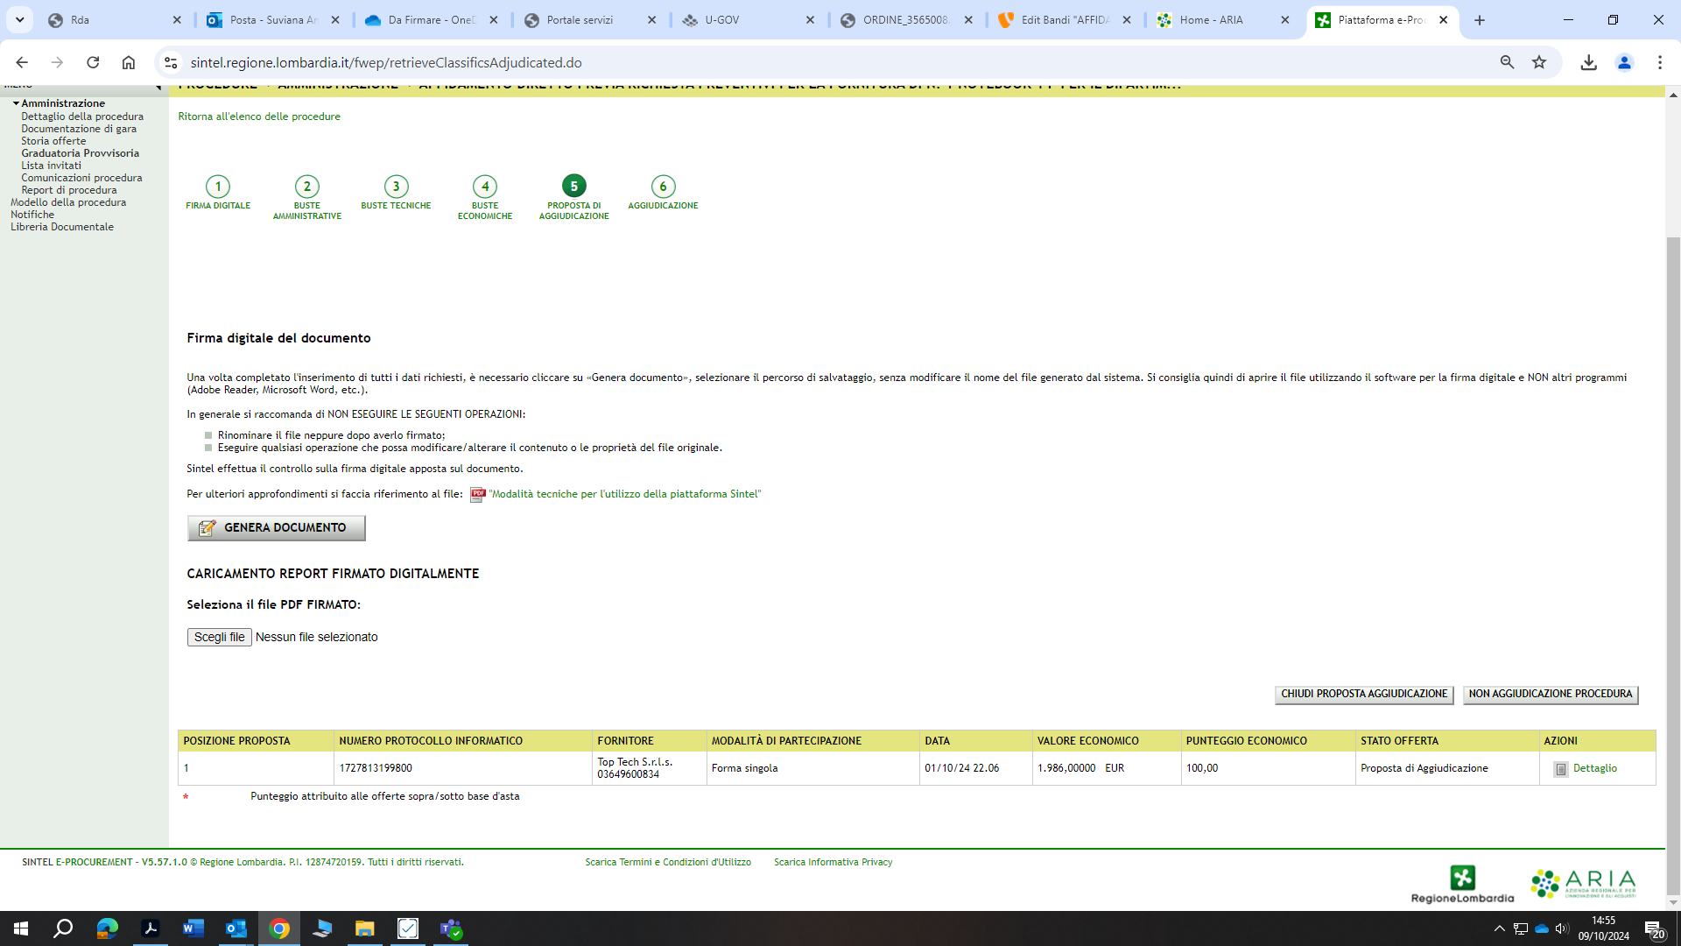Screen dimensions: 1681x946
Task: Click Scegli file to choose signed PDF
Action: tap(219, 637)
